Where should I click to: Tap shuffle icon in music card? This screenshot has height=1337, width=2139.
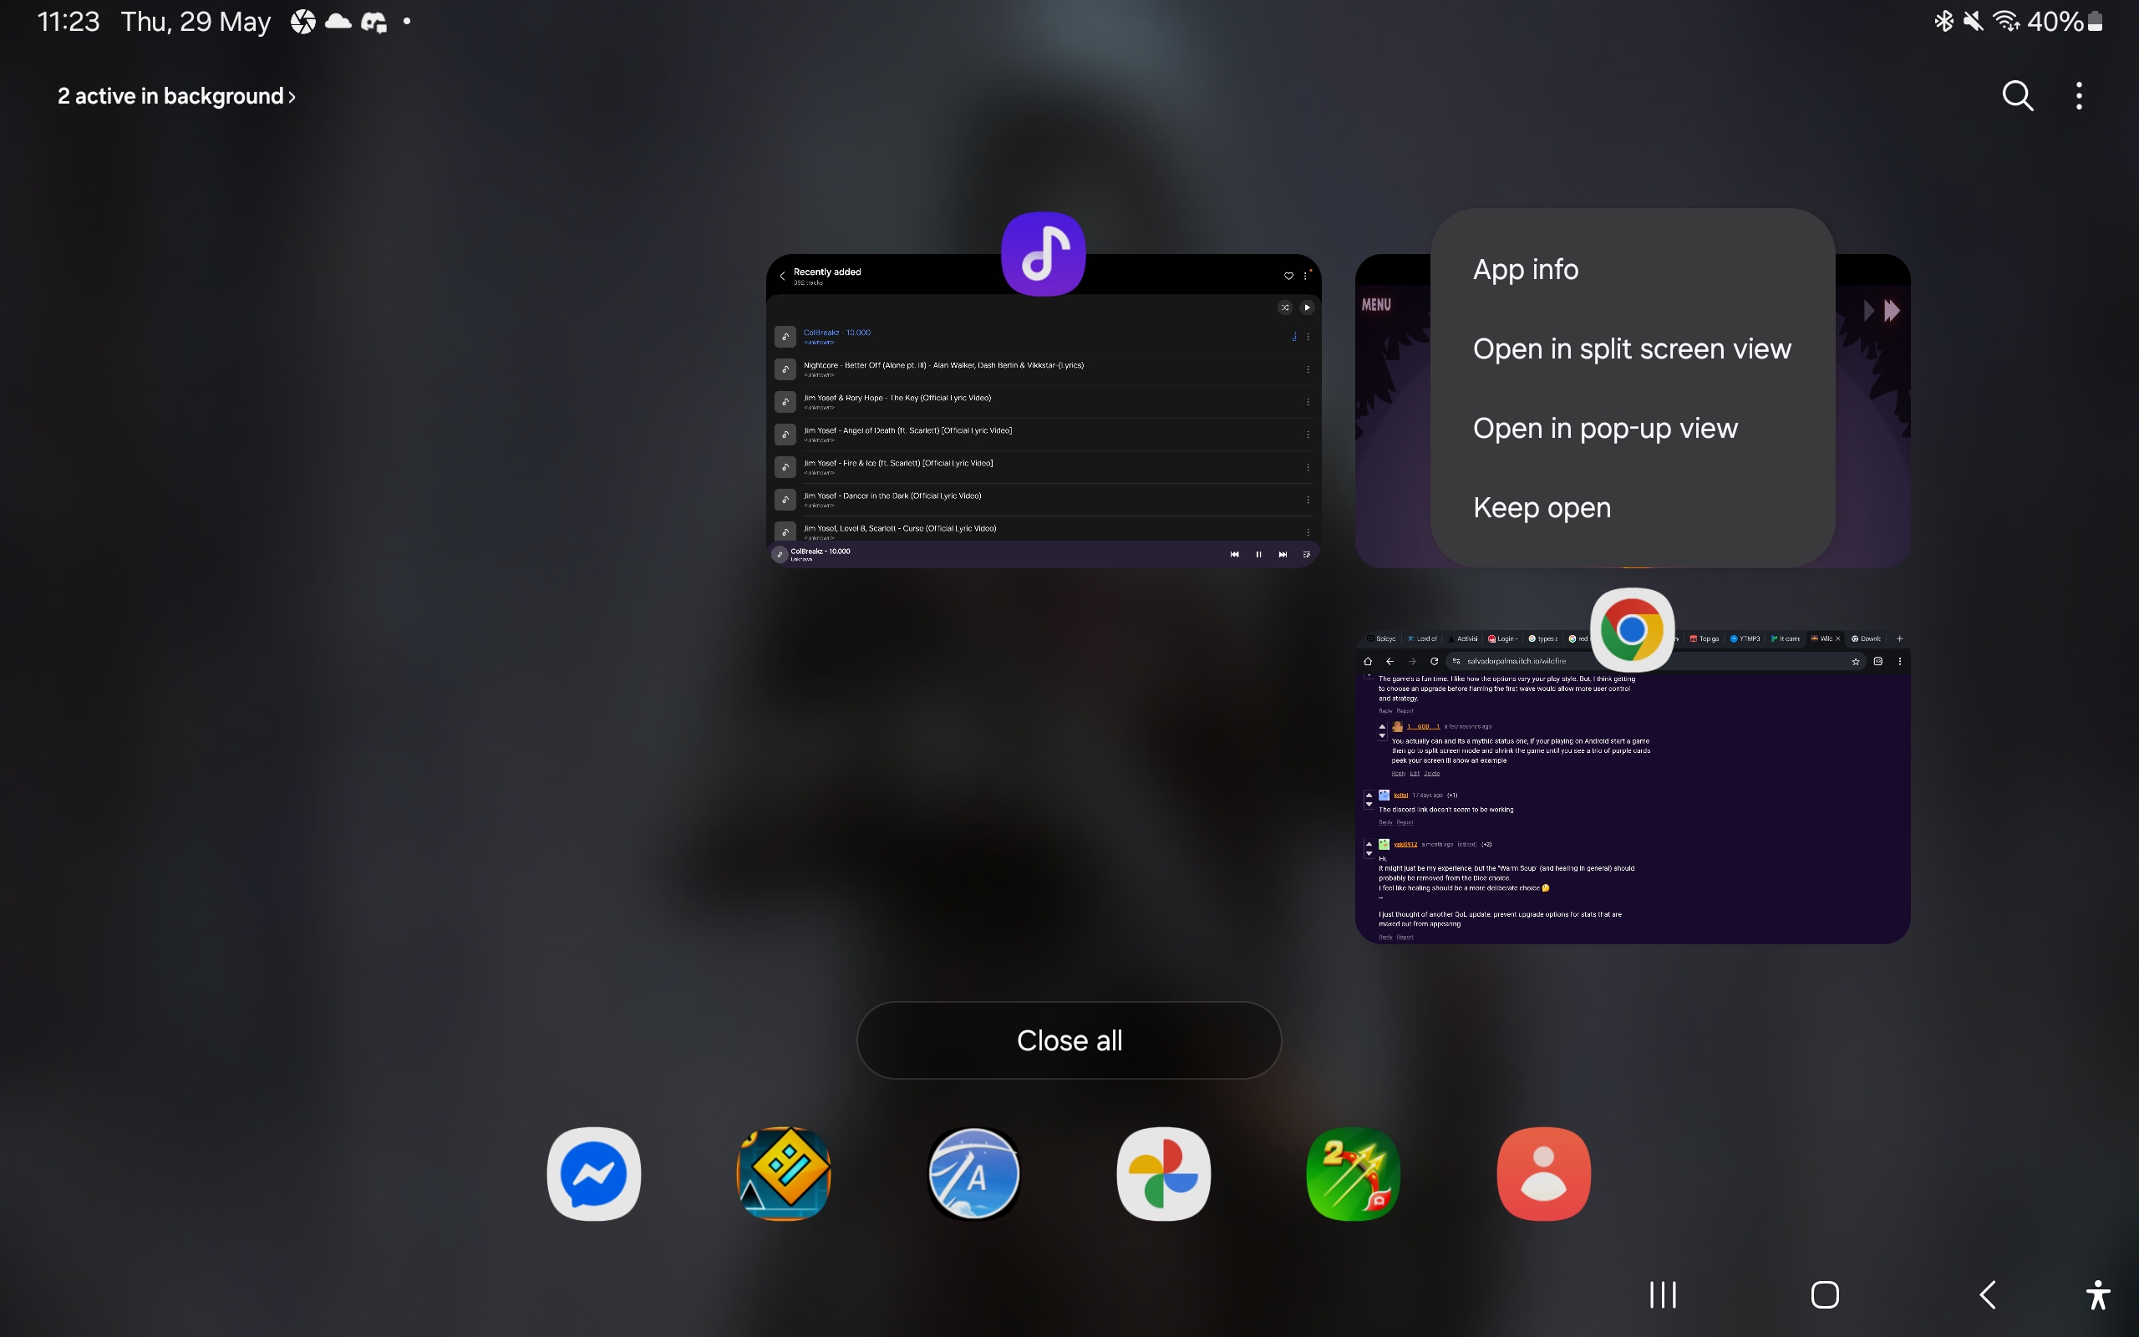coord(1284,308)
